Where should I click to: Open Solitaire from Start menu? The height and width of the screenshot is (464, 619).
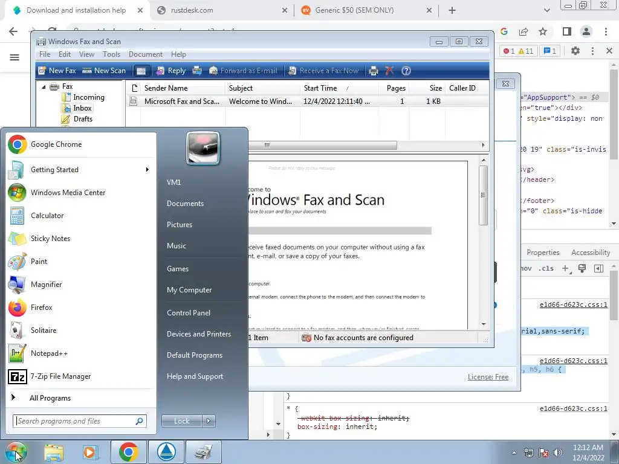pyautogui.click(x=82, y=330)
